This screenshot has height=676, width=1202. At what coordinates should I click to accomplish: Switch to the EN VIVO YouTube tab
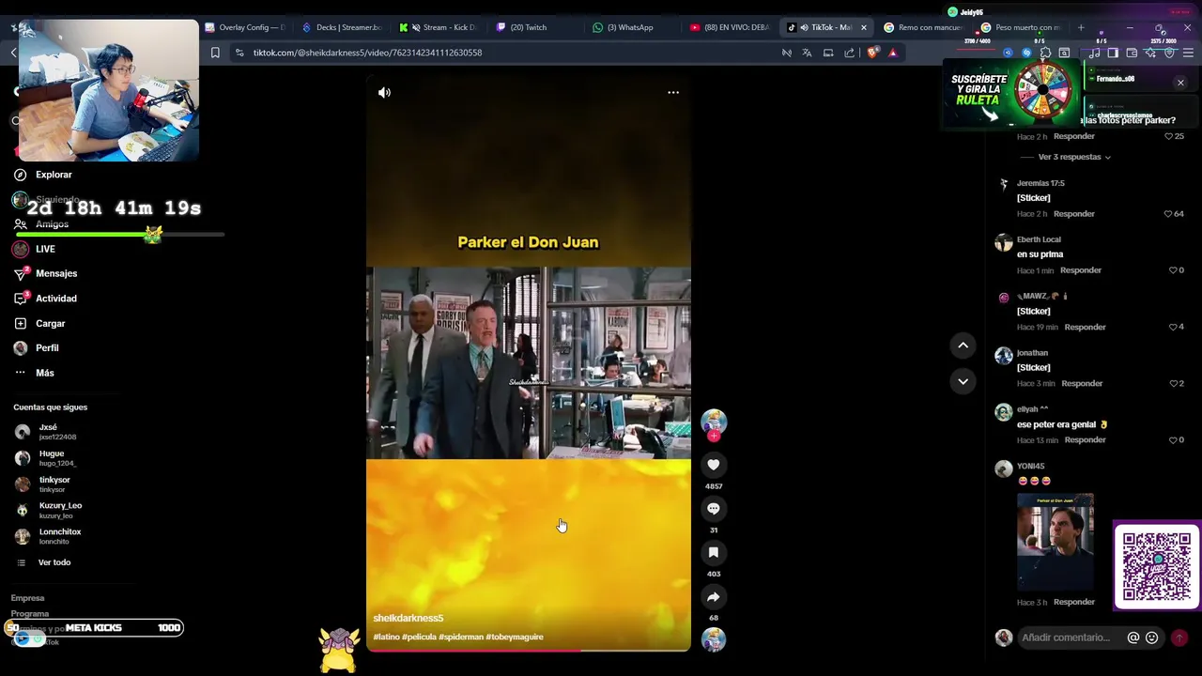(x=731, y=27)
